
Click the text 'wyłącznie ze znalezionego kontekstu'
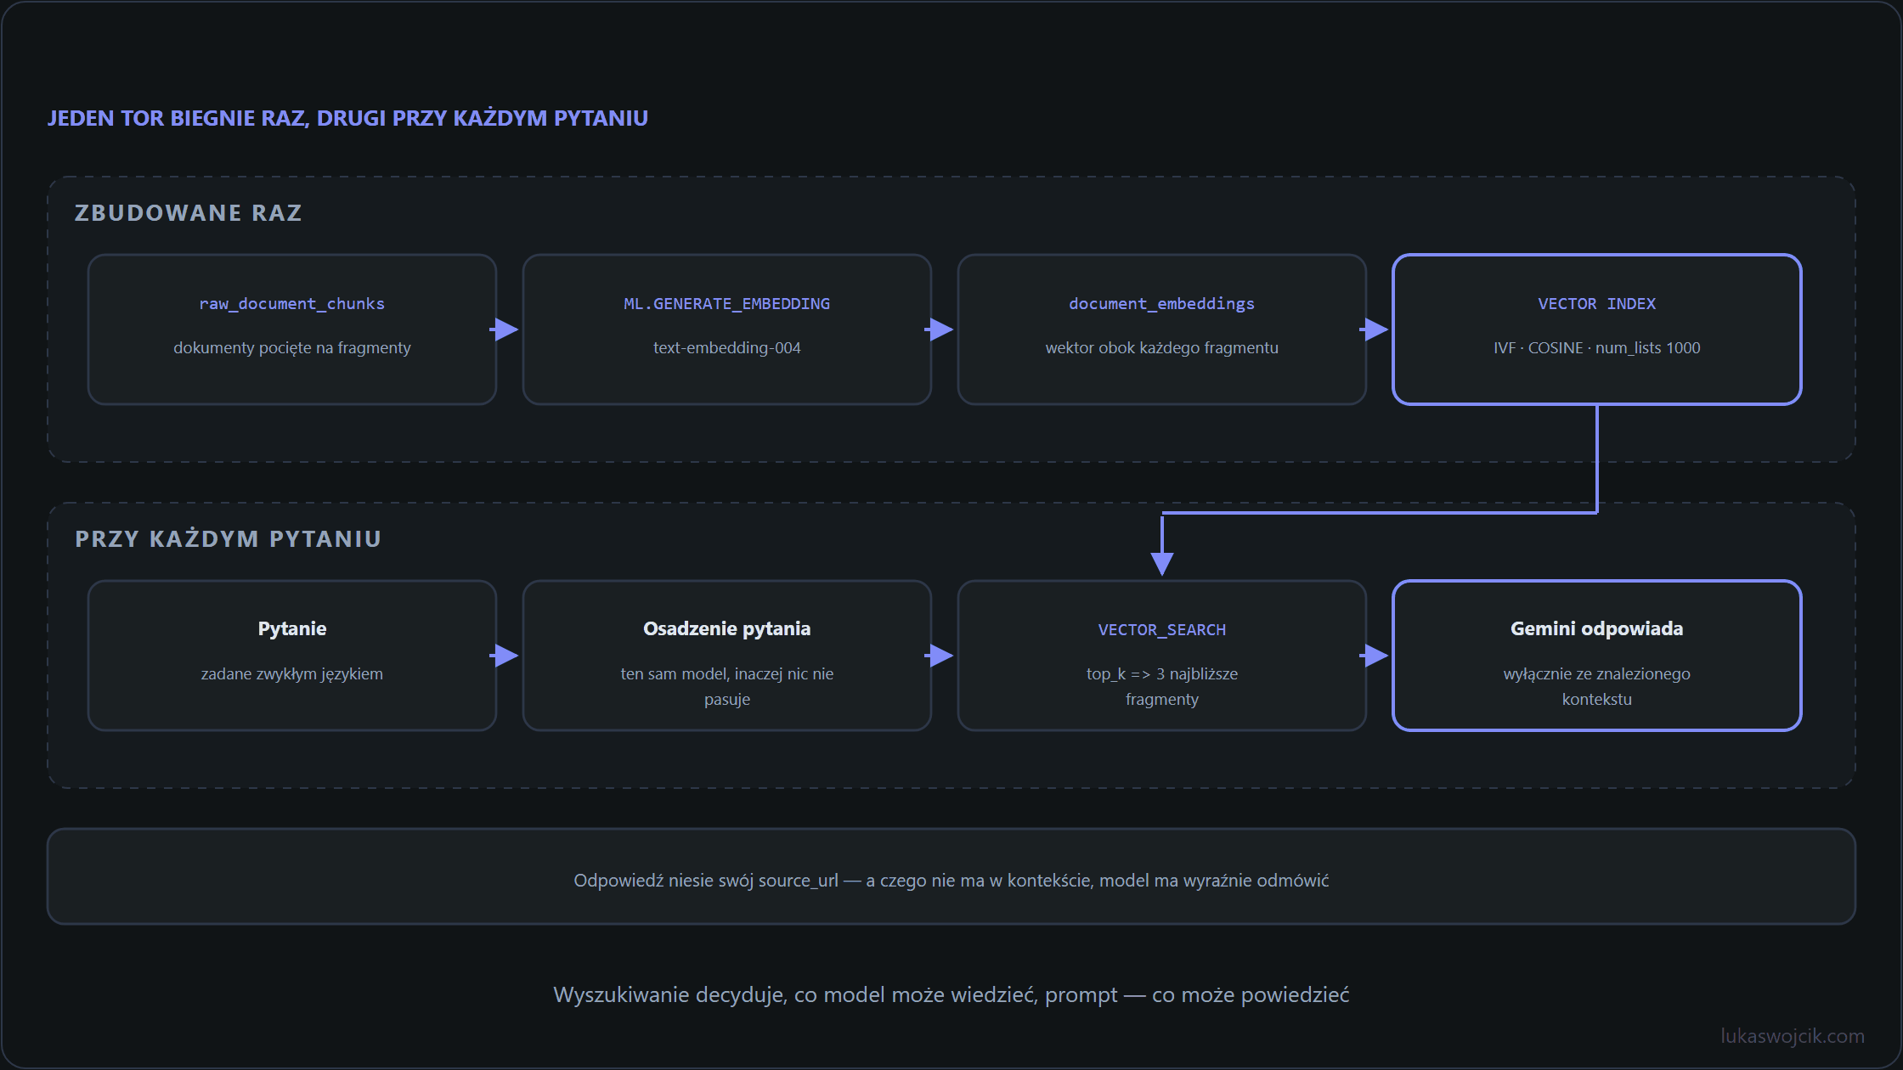1597,686
